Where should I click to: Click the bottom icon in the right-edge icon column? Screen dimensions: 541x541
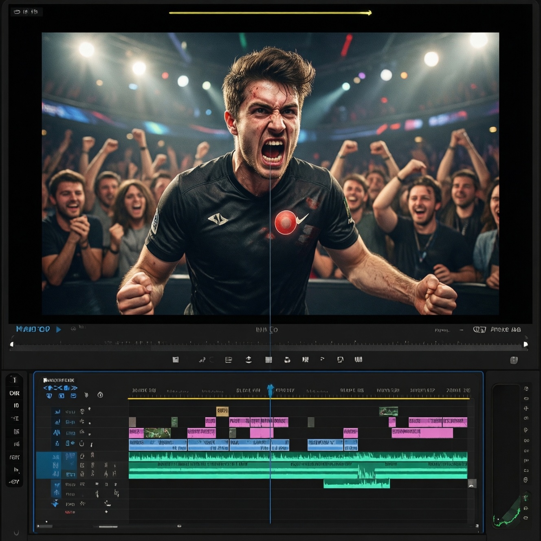tap(526, 518)
